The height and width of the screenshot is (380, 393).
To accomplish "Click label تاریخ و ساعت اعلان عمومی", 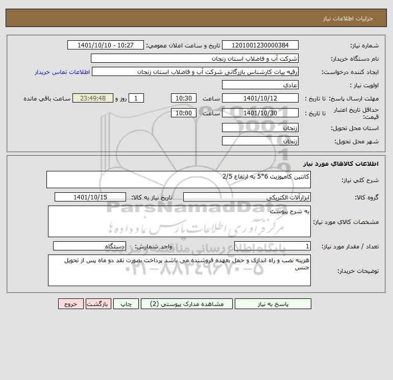I will [x=183, y=45].
